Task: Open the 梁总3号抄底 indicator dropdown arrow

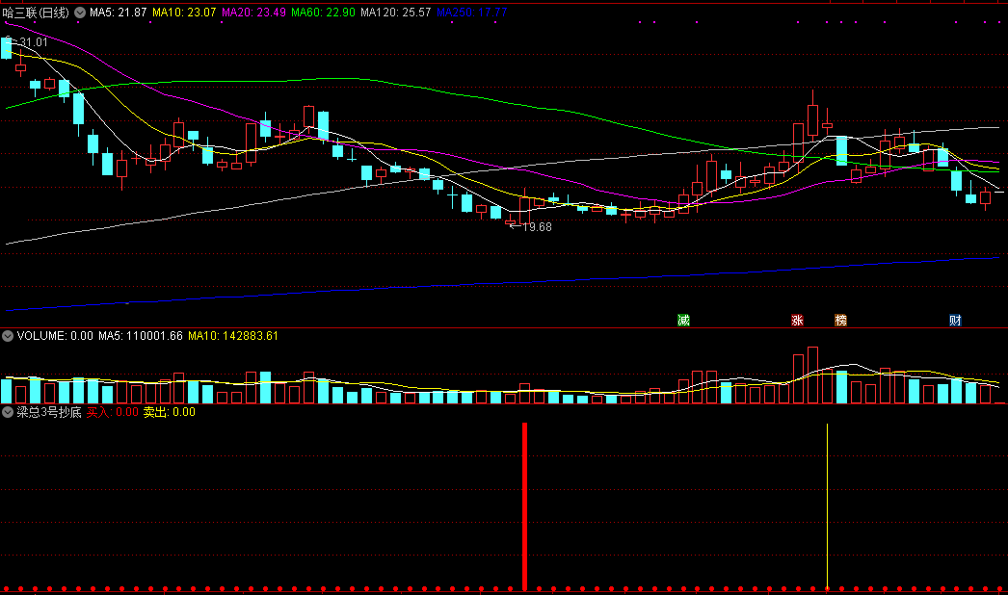Action: (x=8, y=412)
